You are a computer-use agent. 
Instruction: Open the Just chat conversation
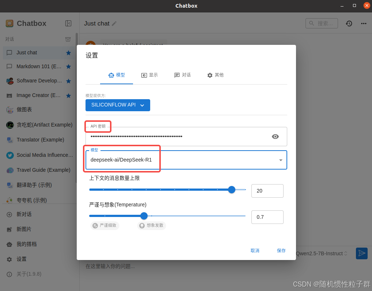[39, 53]
